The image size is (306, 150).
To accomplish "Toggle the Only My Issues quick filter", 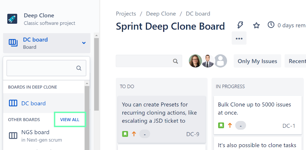I will pos(257,61).
